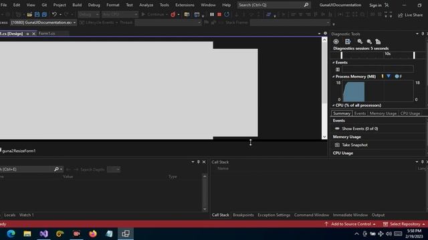Viewport: 428px width, 240px height.
Task: Click the Undo arrow in toolbar
Action: point(54,15)
